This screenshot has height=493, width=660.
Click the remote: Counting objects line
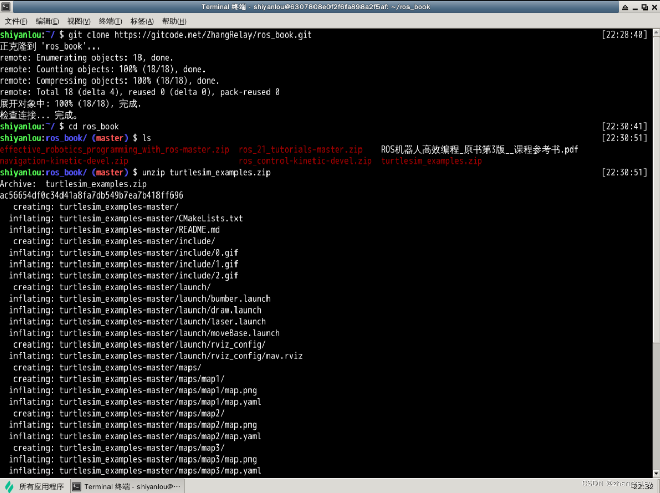point(103,69)
